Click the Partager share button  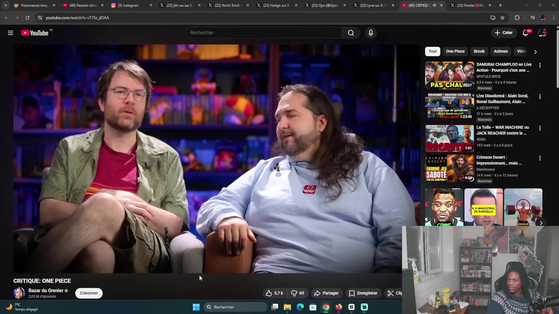[326, 293]
